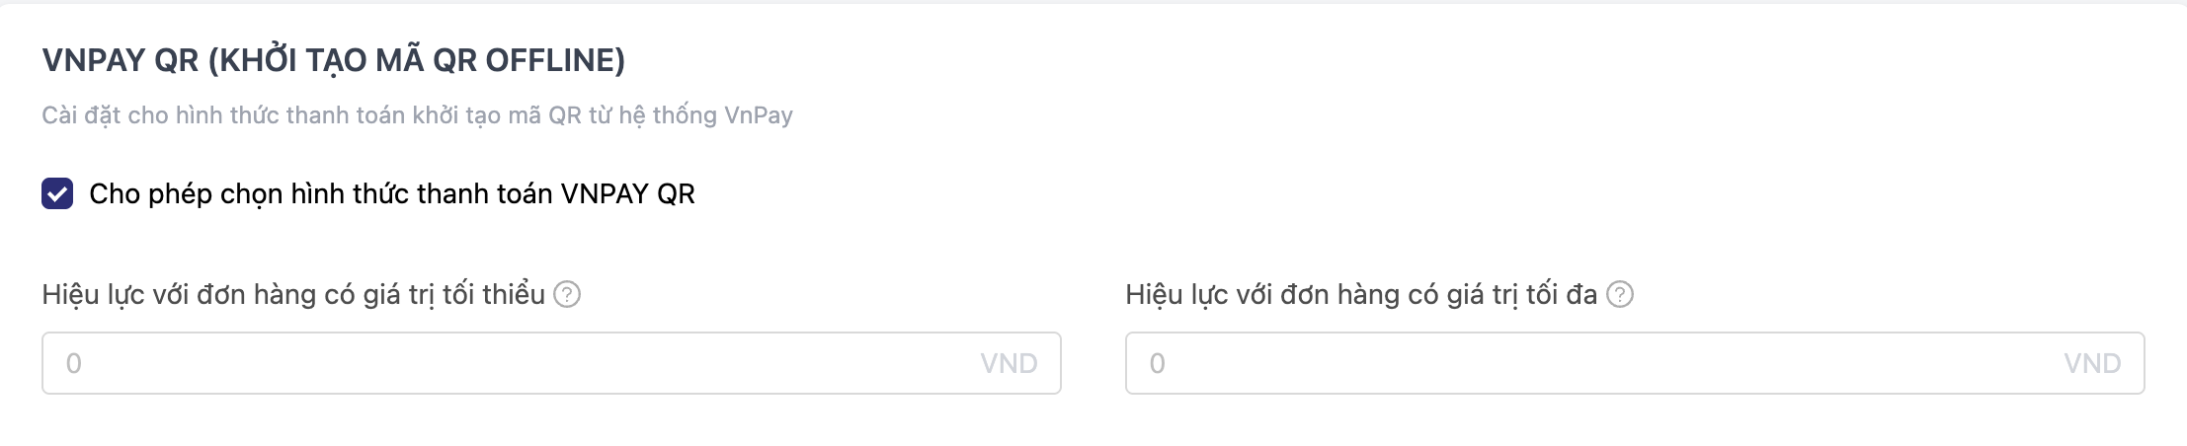Click the VND suffix in the maximum value field
The image size is (2187, 446).
2092,363
